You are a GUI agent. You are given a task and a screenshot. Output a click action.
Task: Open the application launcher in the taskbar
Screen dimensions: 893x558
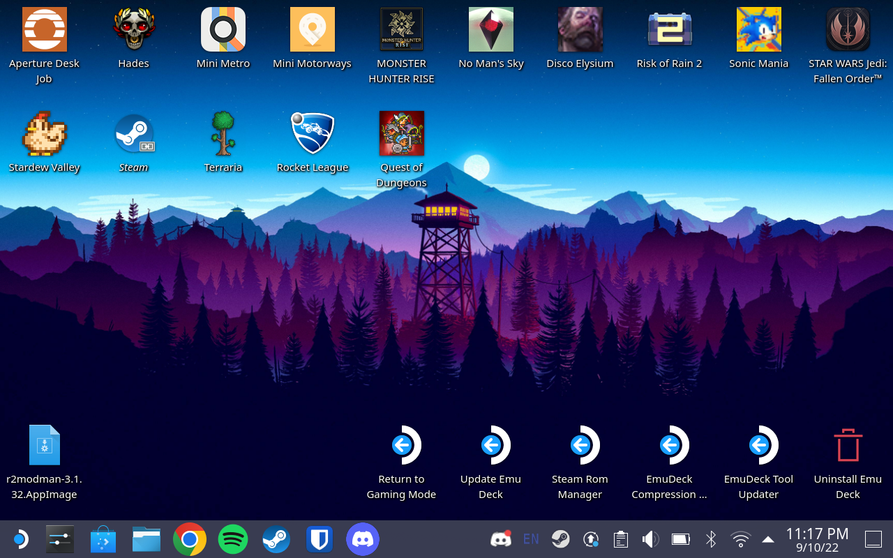click(x=20, y=539)
